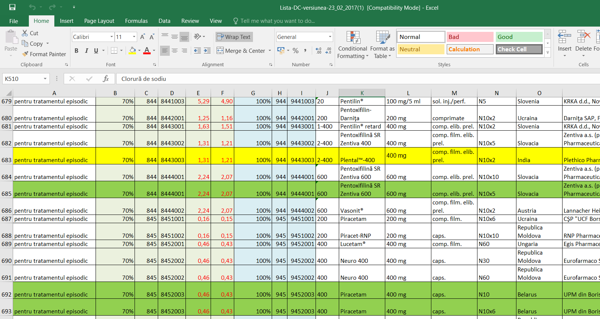Click the Format Painter brush icon
Viewport: 600px width, 319px height.
tap(25, 54)
